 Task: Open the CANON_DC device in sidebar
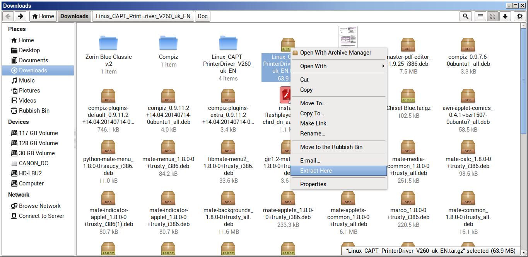click(x=33, y=163)
